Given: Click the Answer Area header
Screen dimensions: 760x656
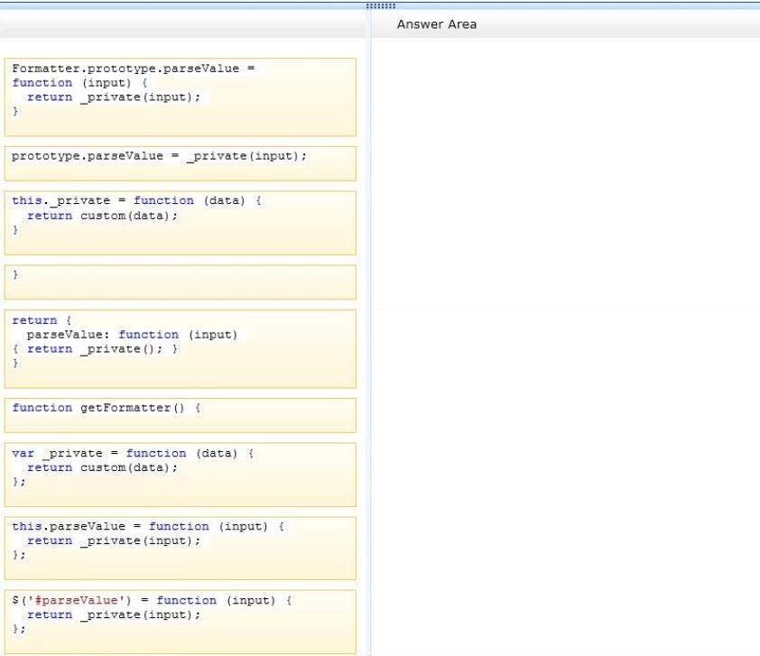Looking at the screenshot, I should (x=437, y=24).
